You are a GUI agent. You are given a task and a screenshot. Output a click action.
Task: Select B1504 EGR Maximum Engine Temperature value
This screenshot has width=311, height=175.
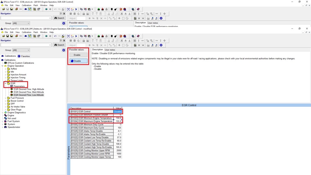point(118,121)
